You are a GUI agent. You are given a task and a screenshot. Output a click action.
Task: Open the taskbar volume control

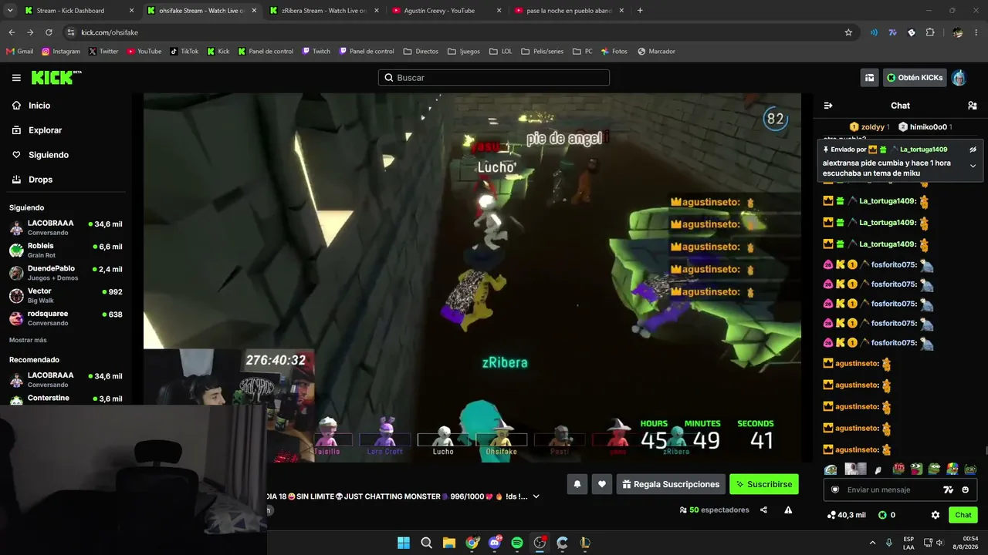[939, 543]
